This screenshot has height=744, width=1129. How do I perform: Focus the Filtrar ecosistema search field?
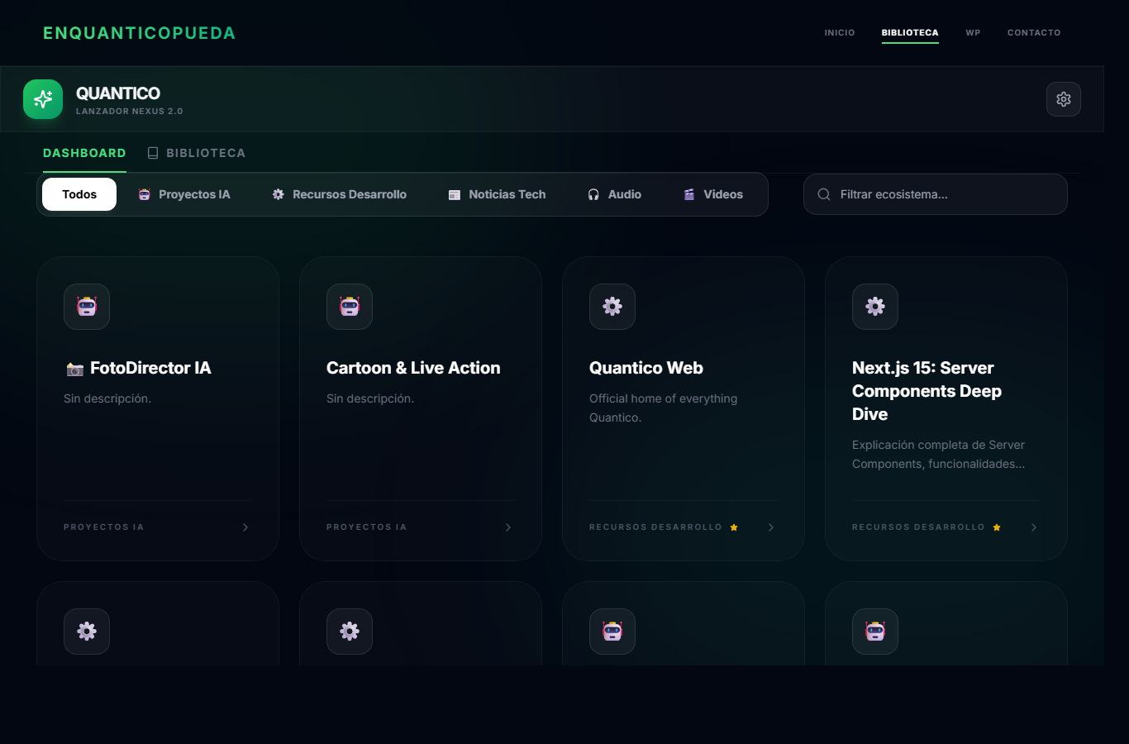tap(936, 194)
